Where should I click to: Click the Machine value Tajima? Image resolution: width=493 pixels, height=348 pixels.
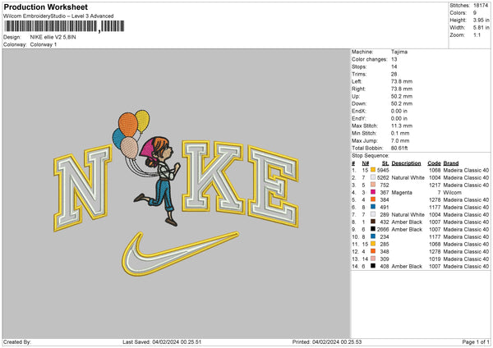tap(399, 52)
